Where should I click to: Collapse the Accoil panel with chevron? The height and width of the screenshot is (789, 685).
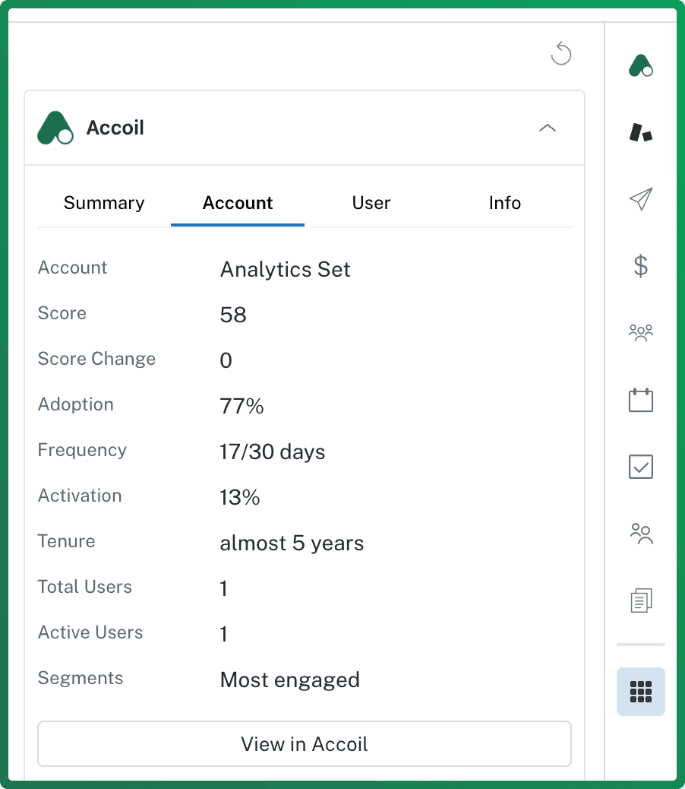click(x=548, y=128)
